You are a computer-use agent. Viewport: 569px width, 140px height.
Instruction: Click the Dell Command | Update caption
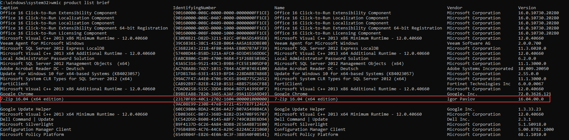27,119
